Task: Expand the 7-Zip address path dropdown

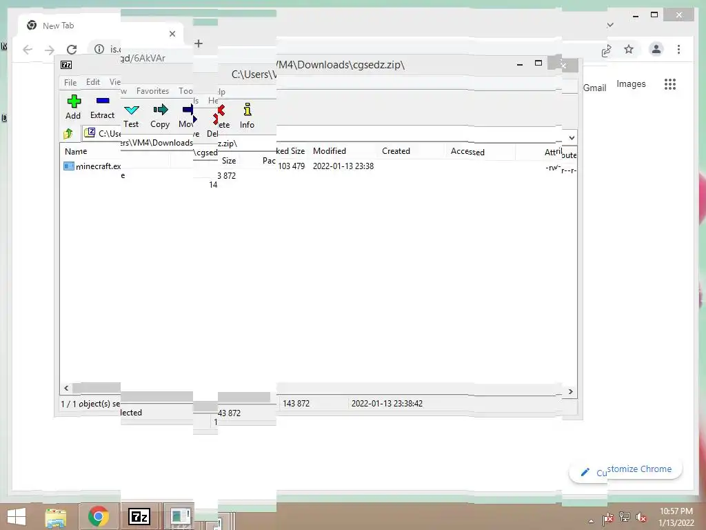Action: click(x=572, y=137)
